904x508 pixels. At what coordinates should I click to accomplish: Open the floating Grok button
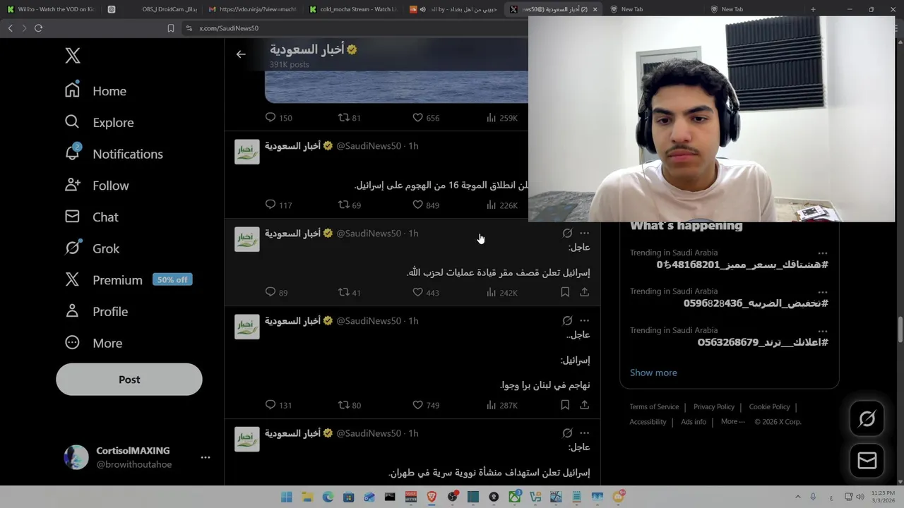867,419
